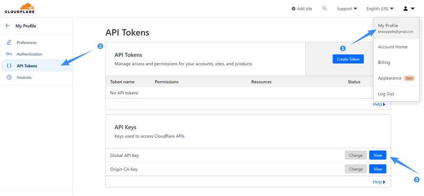Change the Origin CA Key
This screenshot has width=424, height=196.
(x=356, y=169)
